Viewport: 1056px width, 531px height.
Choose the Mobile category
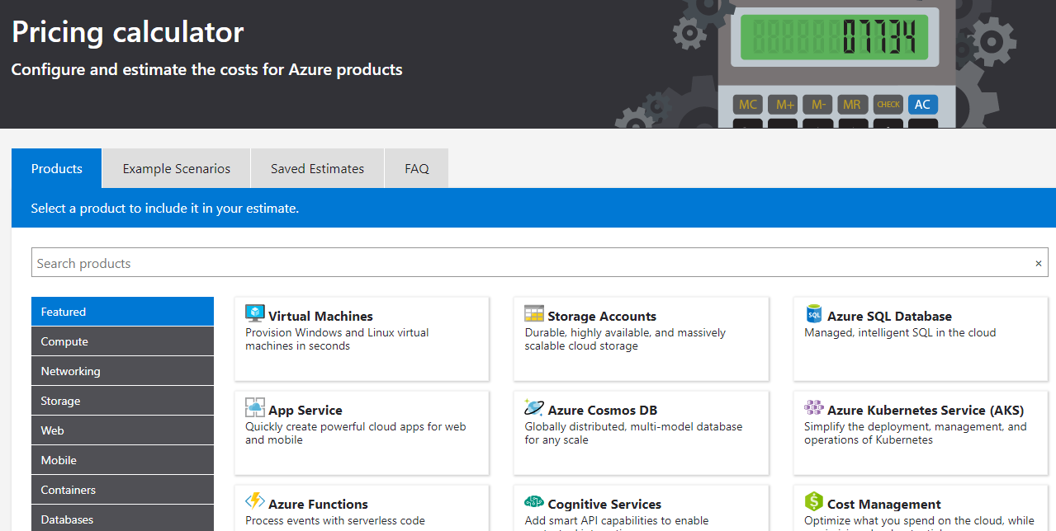(x=122, y=460)
